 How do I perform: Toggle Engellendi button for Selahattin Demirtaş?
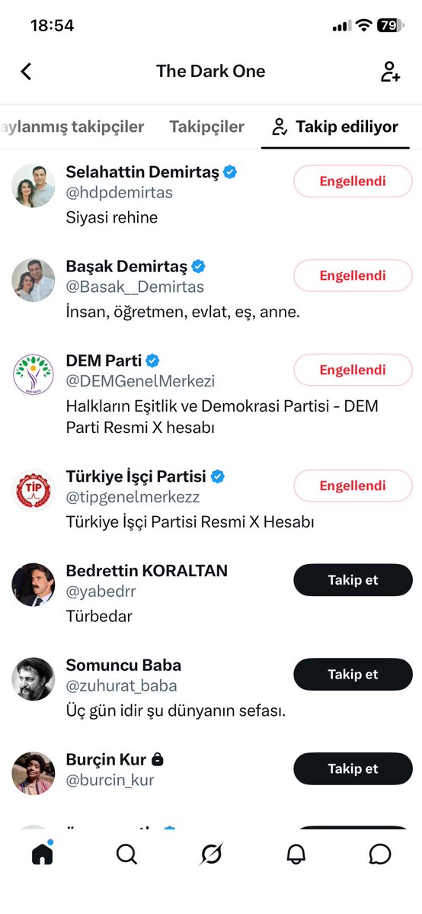pos(353,181)
